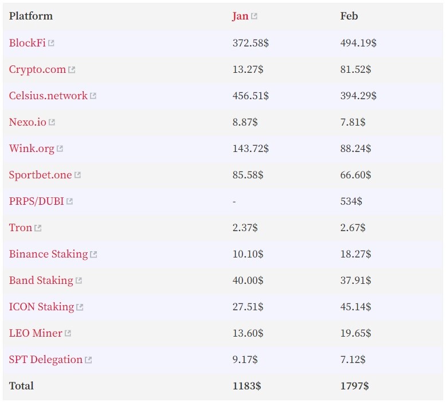Screen dimensions: 446x402
Task: Open the Sportbet.one link
Action: (x=40, y=175)
